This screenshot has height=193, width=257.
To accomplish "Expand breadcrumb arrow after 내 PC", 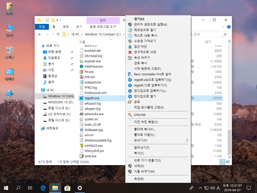I will [82, 34].
